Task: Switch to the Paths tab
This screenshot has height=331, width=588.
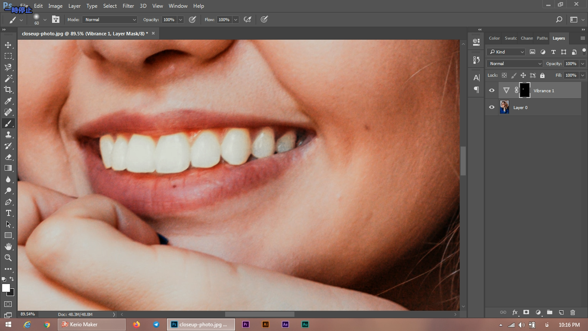Action: [x=542, y=38]
